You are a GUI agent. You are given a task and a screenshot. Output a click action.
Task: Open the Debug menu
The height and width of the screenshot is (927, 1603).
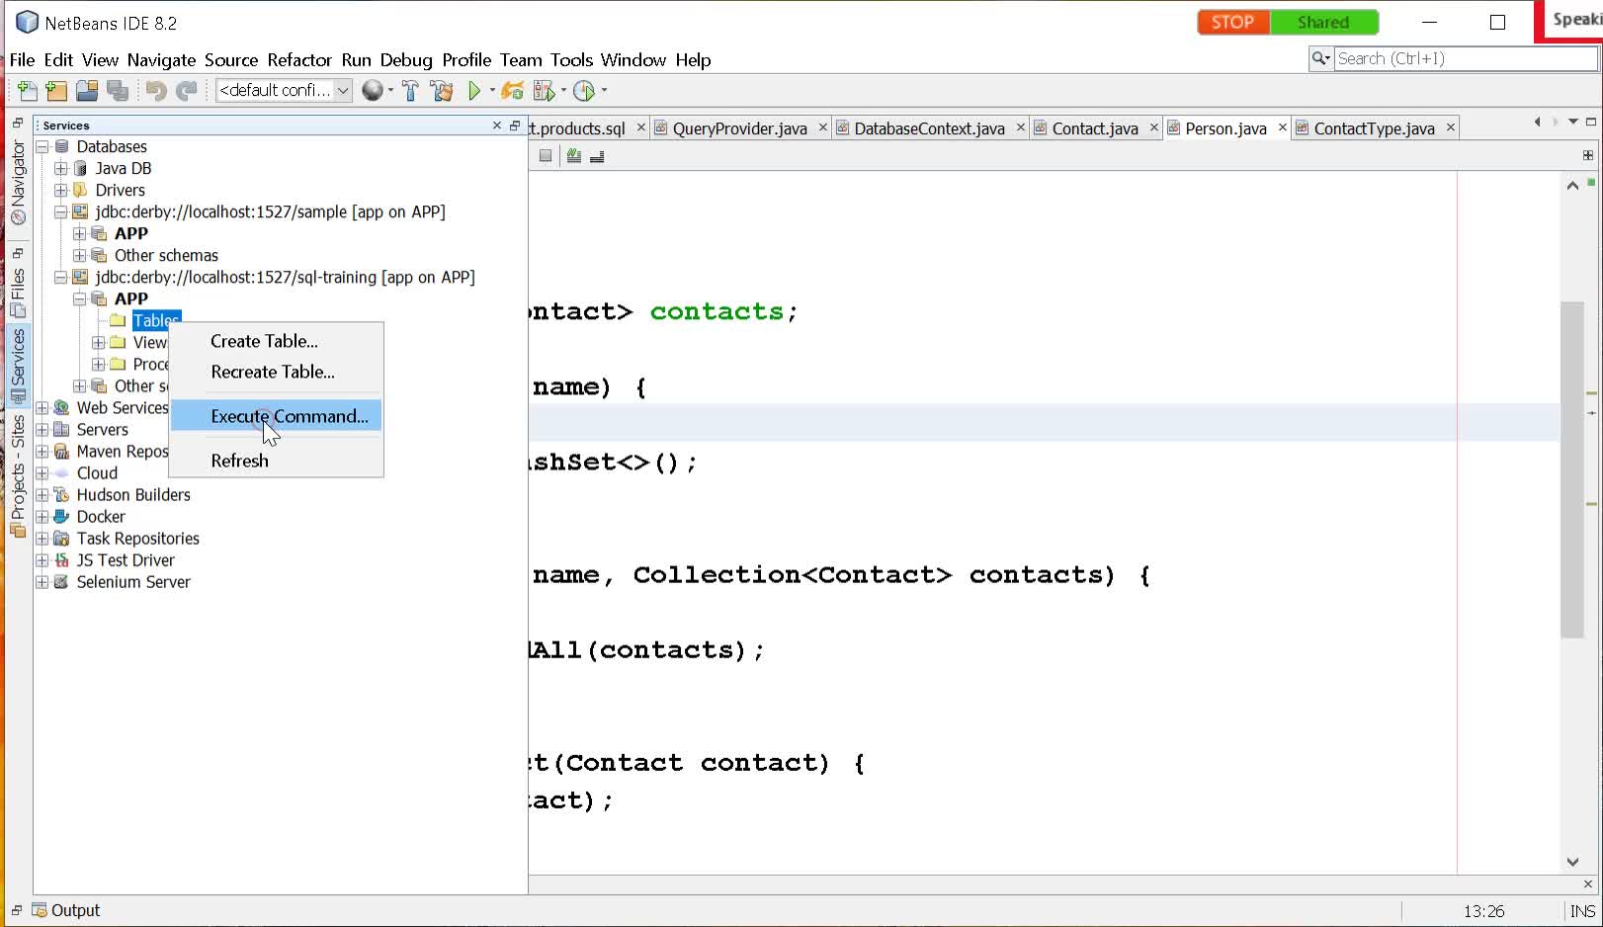coord(406,60)
